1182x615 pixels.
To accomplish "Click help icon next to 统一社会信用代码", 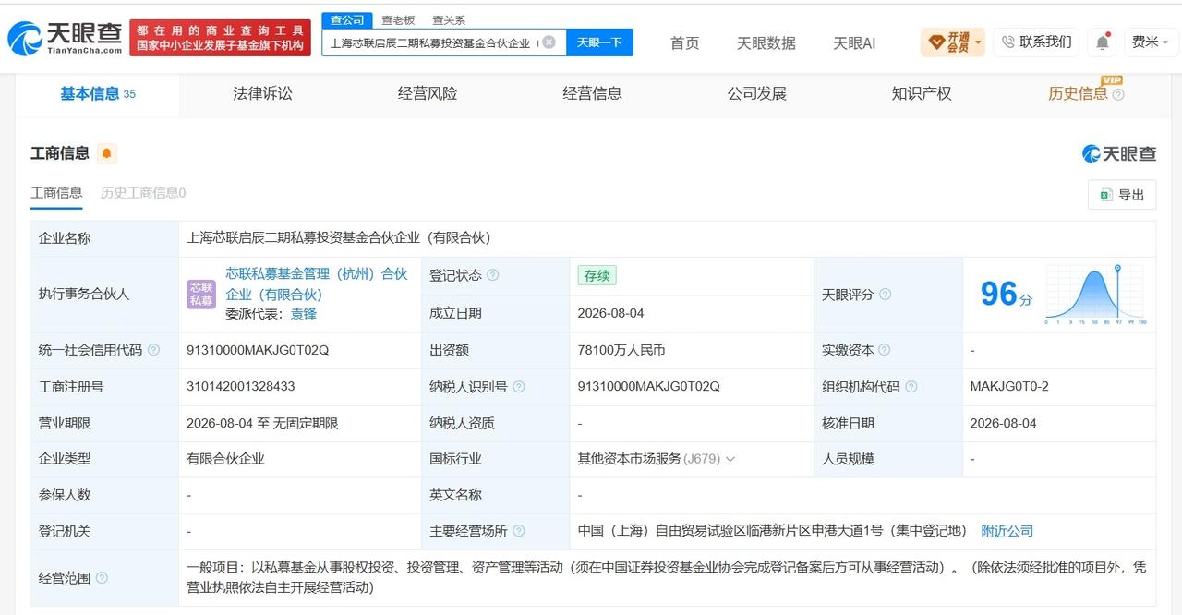I will [x=153, y=350].
